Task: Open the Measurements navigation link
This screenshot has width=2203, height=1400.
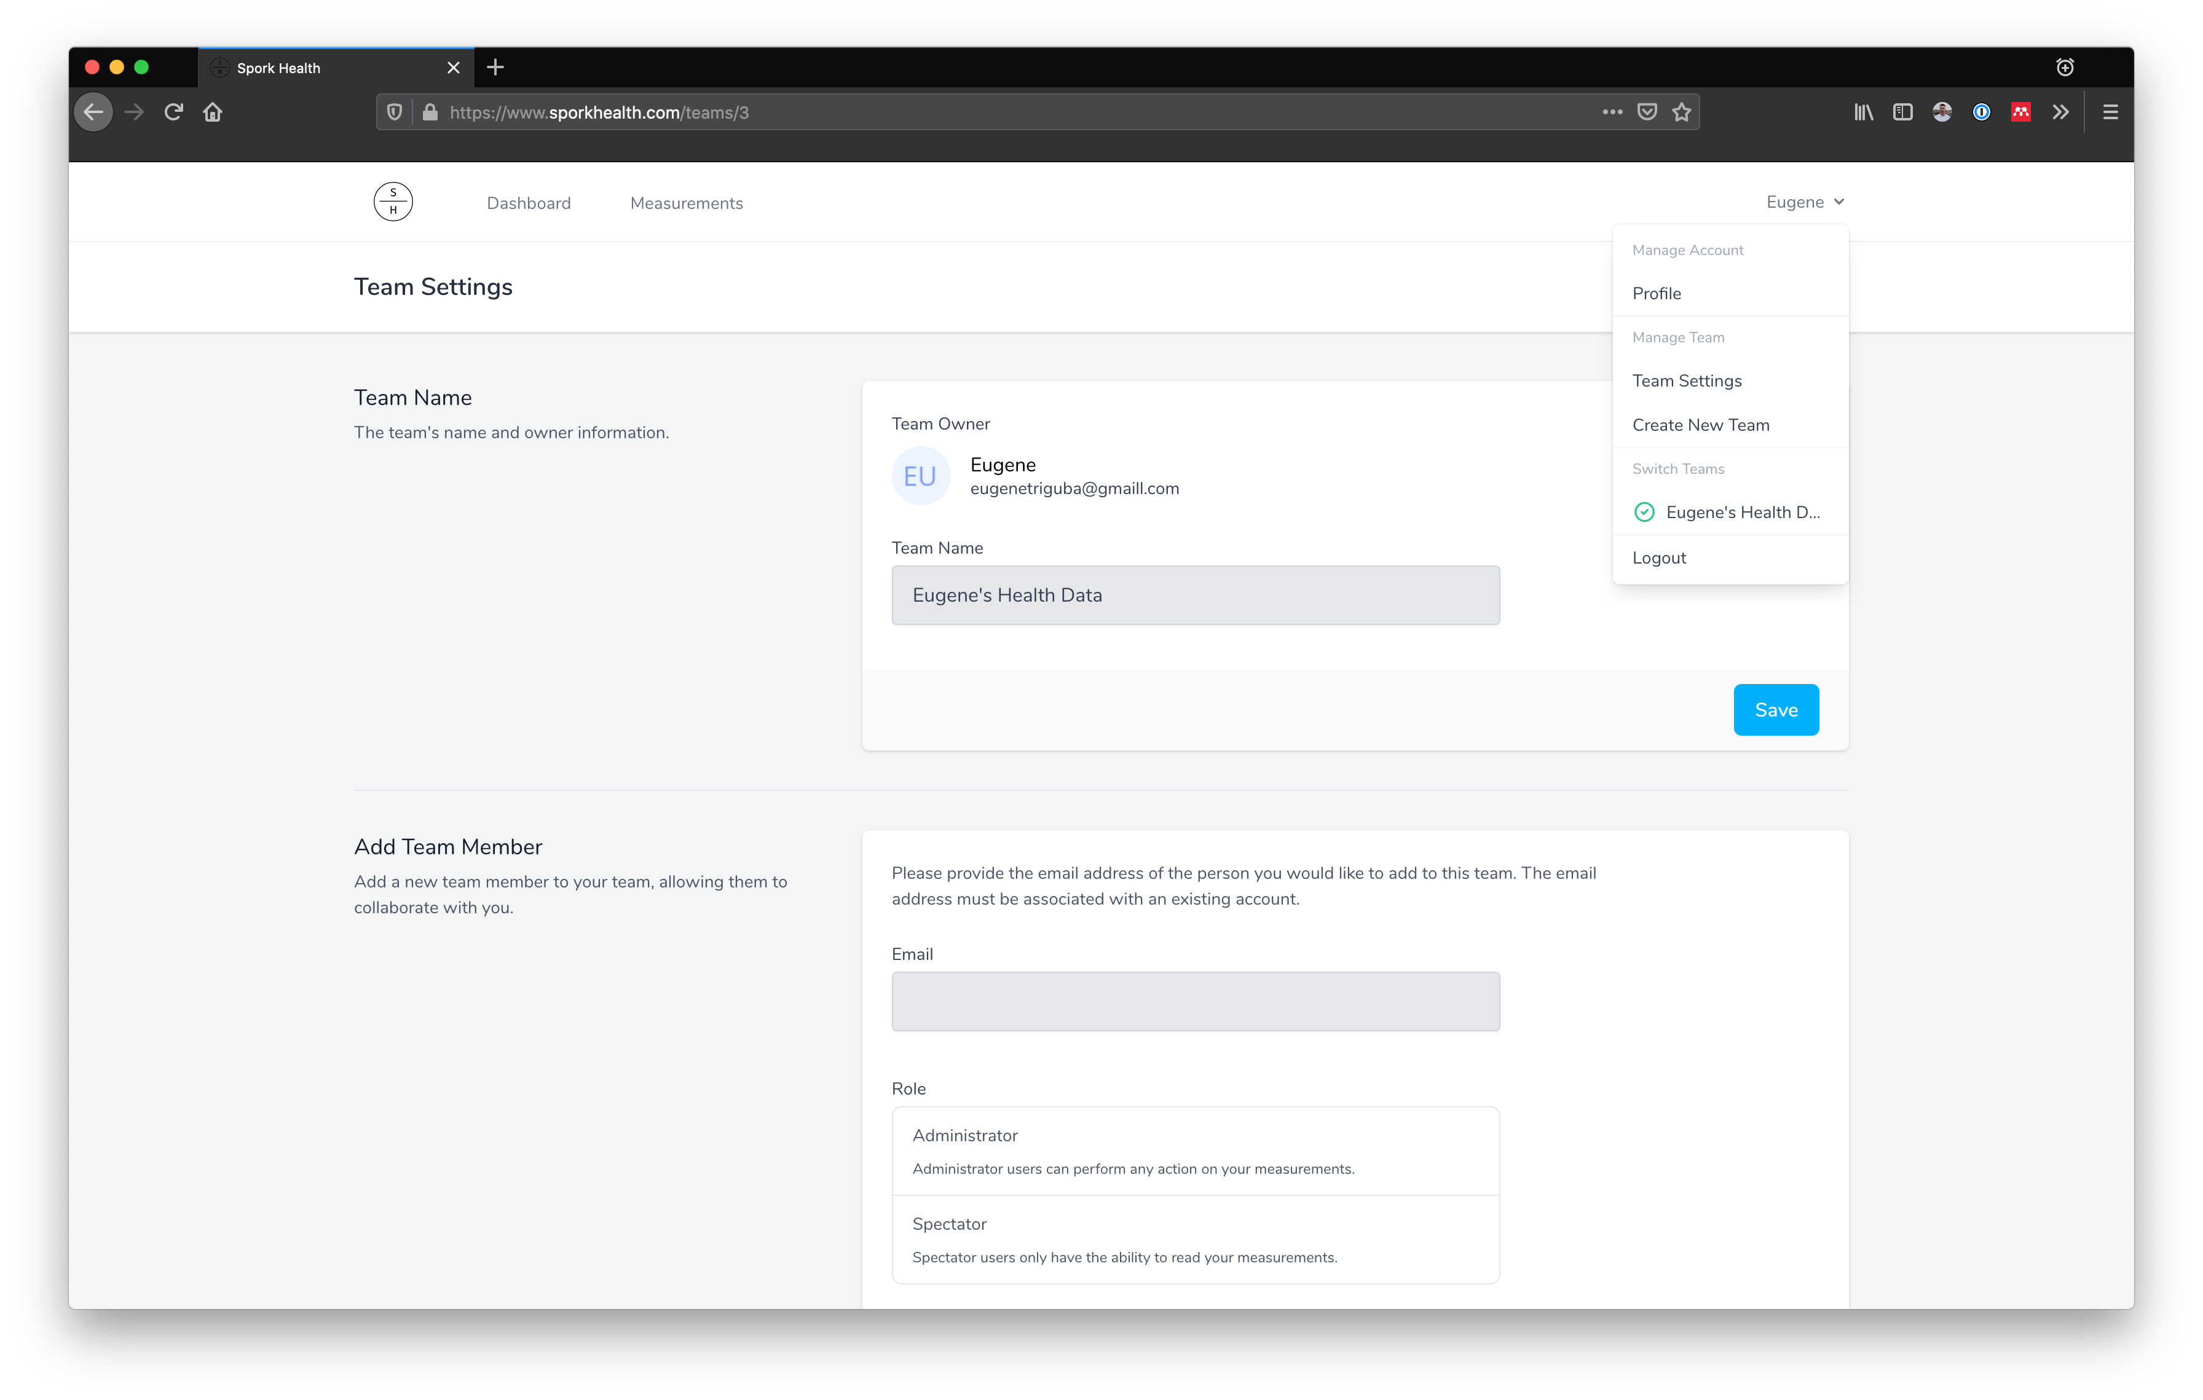Action: 686,203
